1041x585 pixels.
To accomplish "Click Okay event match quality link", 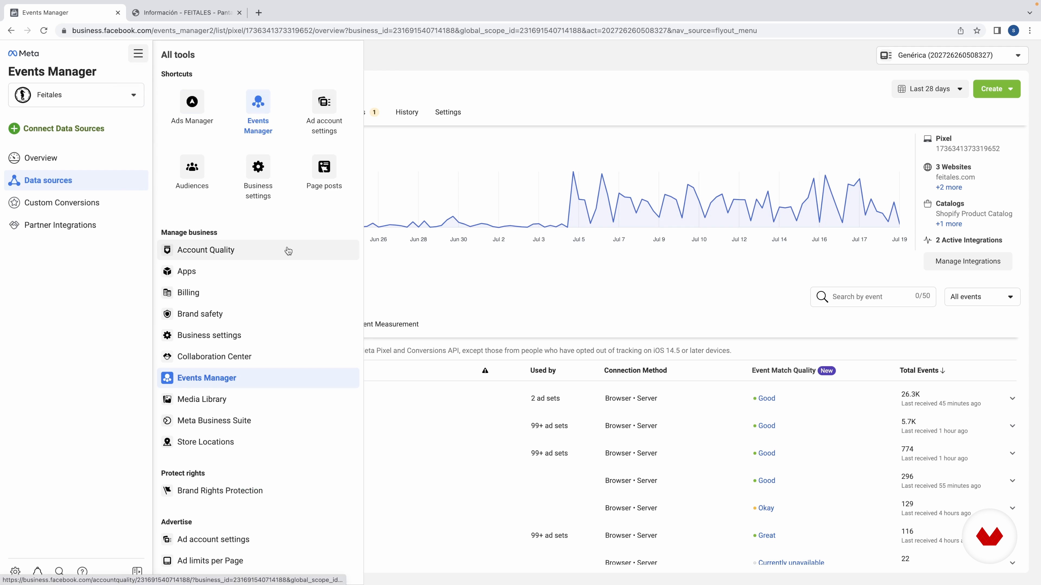I will coord(766,508).
